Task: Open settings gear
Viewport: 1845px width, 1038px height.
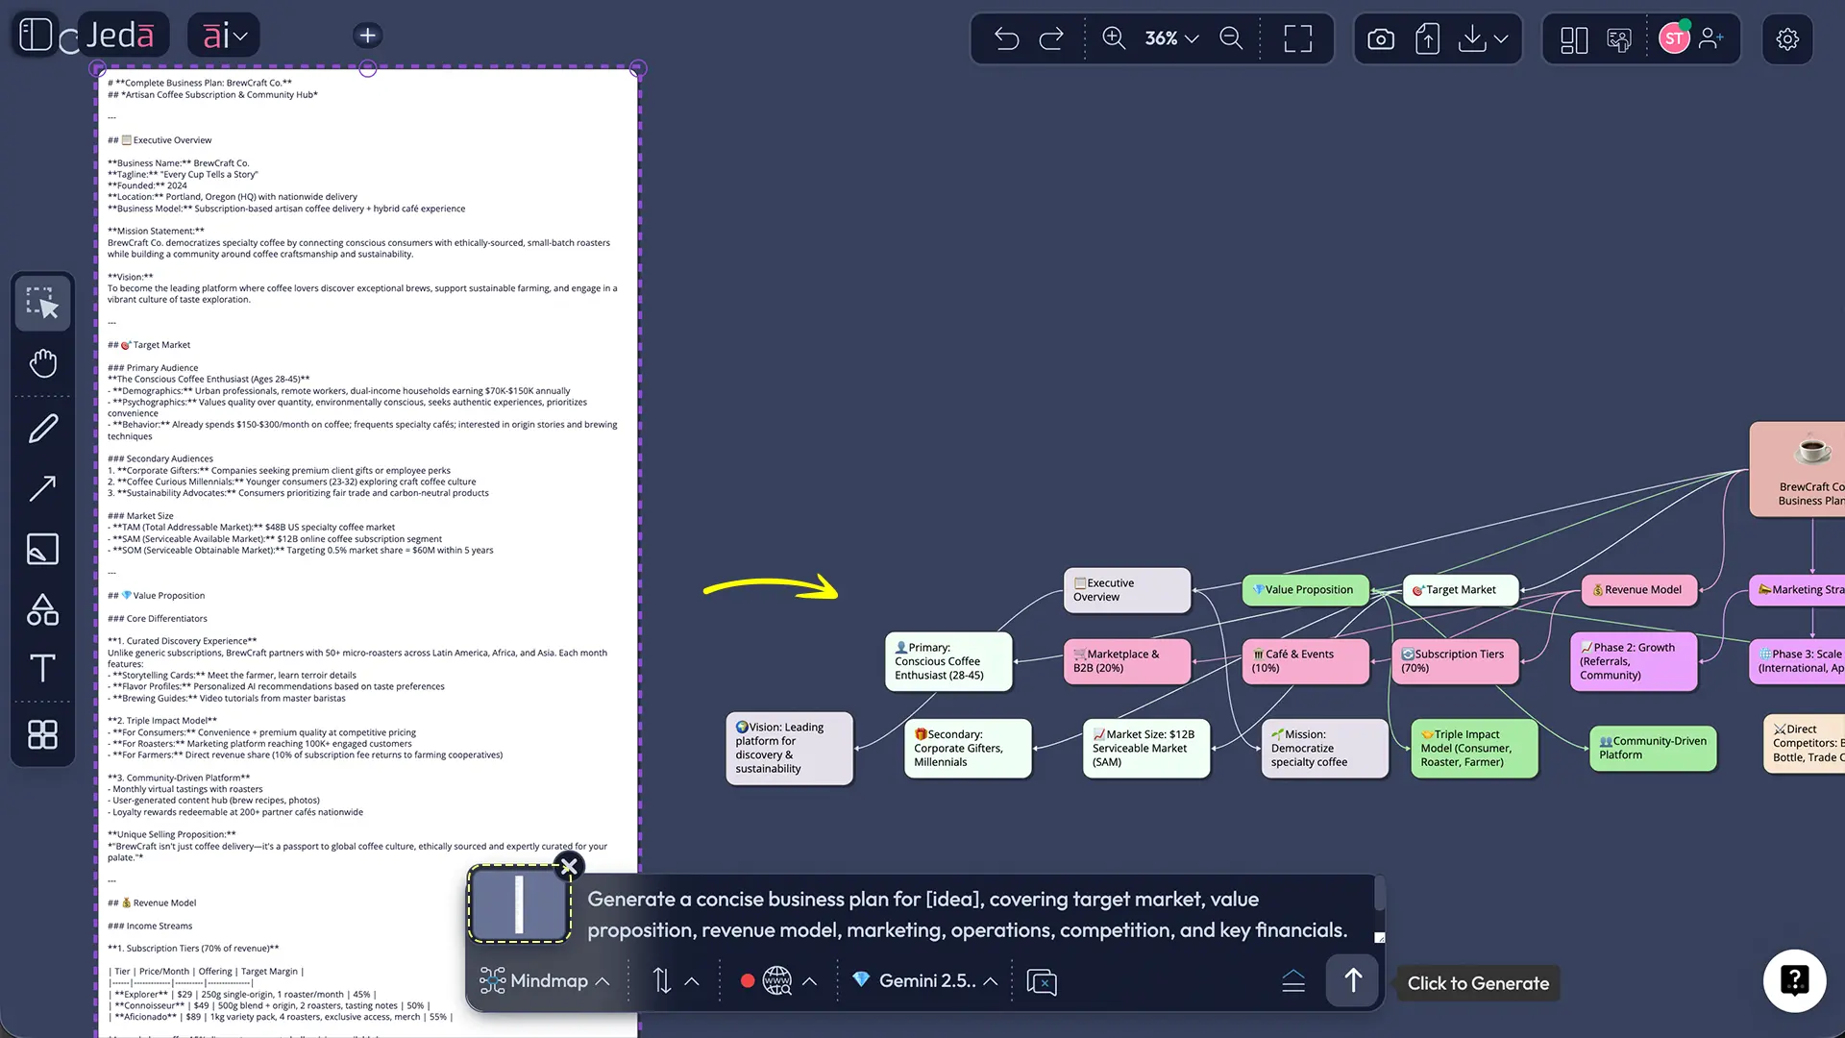Action: tap(1787, 39)
